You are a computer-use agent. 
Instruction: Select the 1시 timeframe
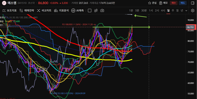click(x=151, y=10)
